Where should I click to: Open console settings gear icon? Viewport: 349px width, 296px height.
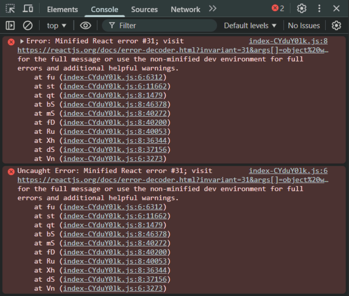336,26
